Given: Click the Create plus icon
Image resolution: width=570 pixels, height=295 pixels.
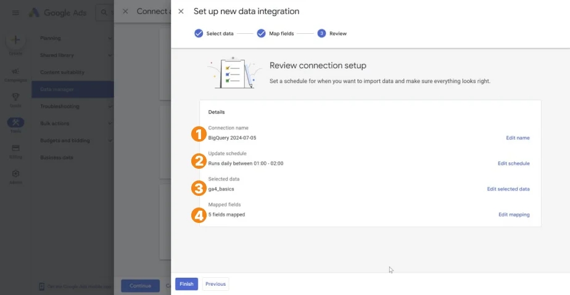Looking at the screenshot, I should click(x=15, y=40).
